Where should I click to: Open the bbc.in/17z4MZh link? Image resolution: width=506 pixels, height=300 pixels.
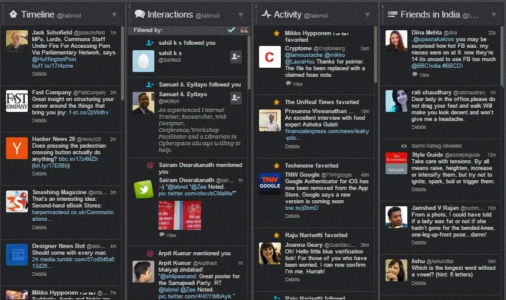tap(79, 159)
